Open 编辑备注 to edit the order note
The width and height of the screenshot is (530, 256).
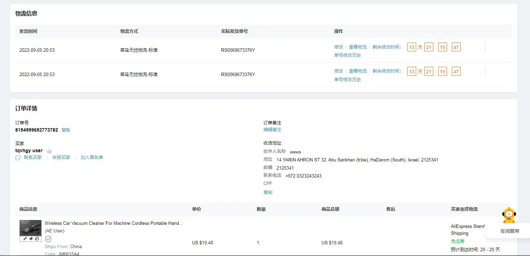[273, 130]
